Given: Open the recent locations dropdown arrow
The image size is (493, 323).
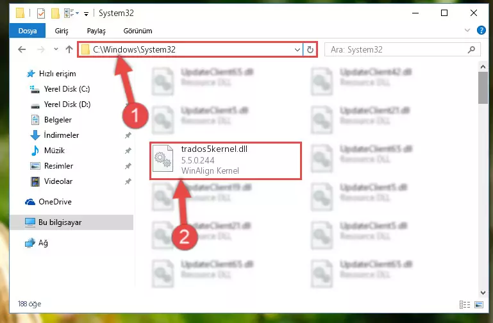Looking at the screenshot, I should [56, 49].
